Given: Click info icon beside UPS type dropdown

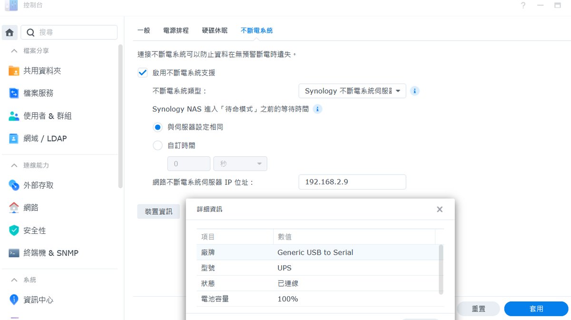Looking at the screenshot, I should [414, 91].
